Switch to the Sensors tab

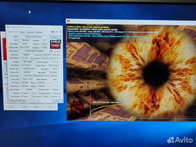pyautogui.click(x=22, y=32)
